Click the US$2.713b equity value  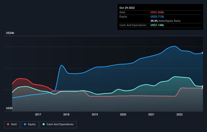157,17
